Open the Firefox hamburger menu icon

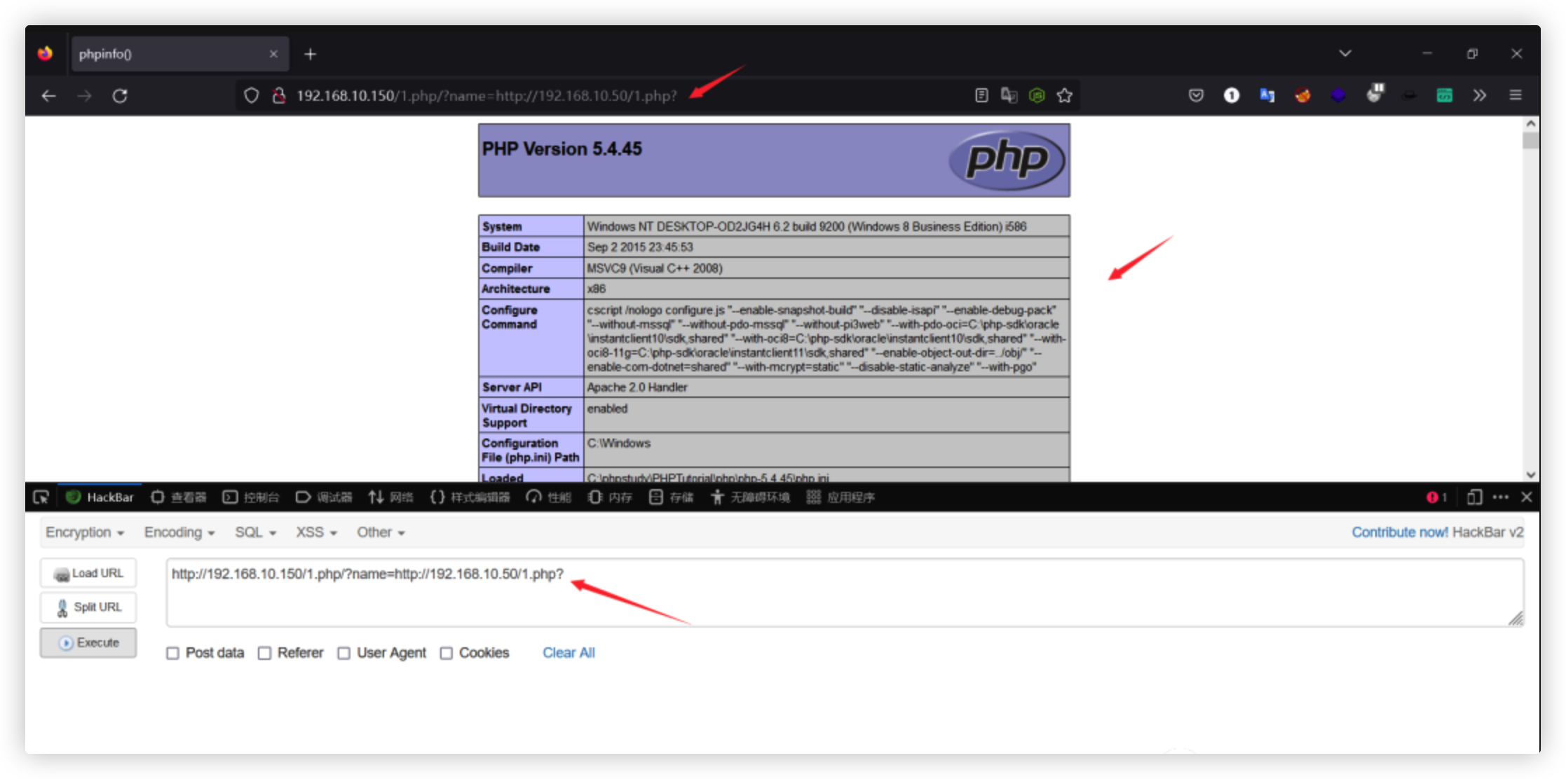point(1515,96)
